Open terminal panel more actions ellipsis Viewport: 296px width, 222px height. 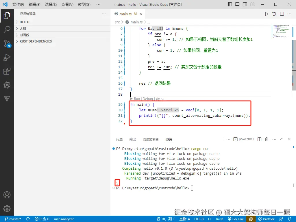pos(274,139)
